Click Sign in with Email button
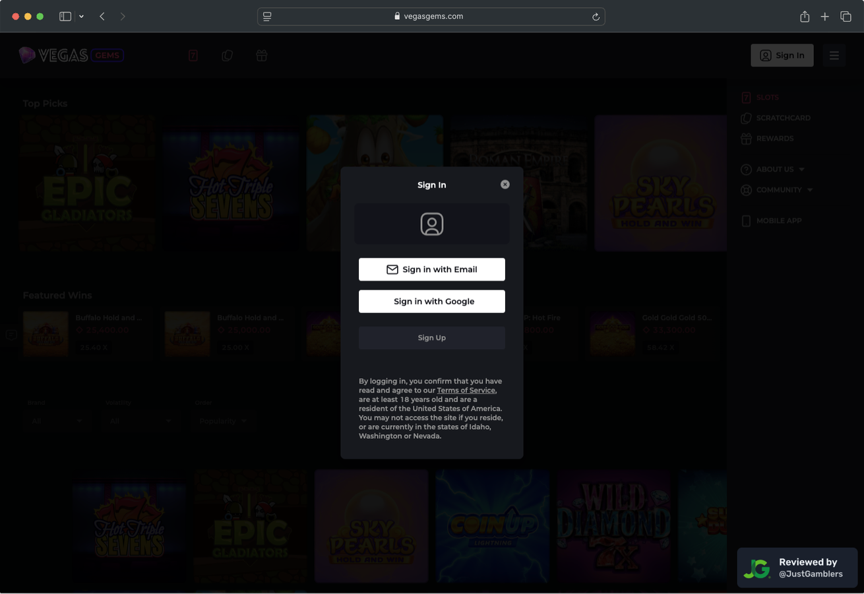Viewport: 864px width, 594px height. [432, 269]
